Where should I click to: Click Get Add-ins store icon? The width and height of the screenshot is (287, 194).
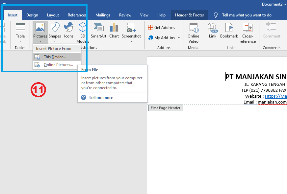(x=150, y=27)
